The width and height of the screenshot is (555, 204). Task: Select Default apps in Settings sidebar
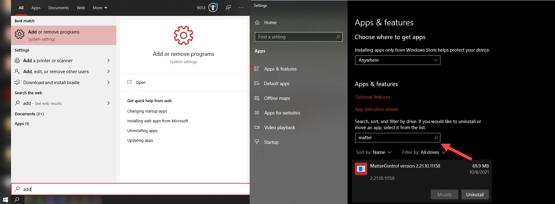tap(277, 84)
